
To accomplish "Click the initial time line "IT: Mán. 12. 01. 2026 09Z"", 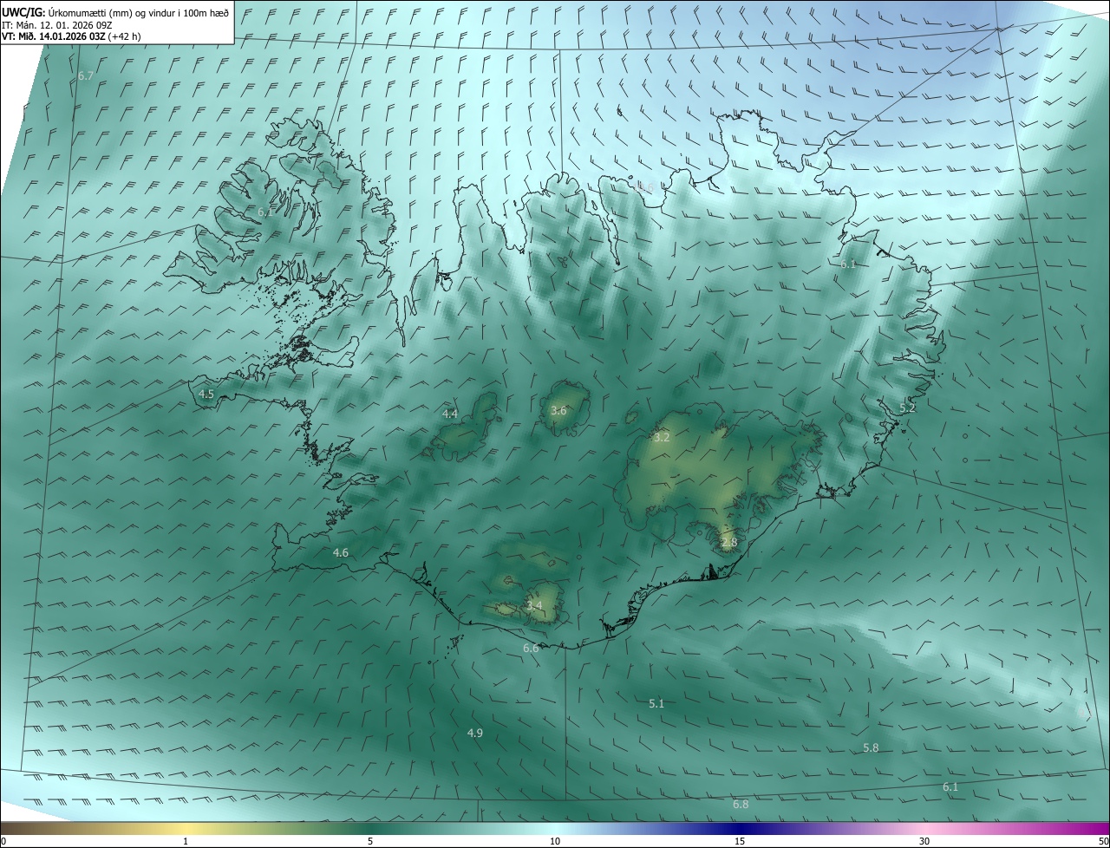I will coord(58,24).
